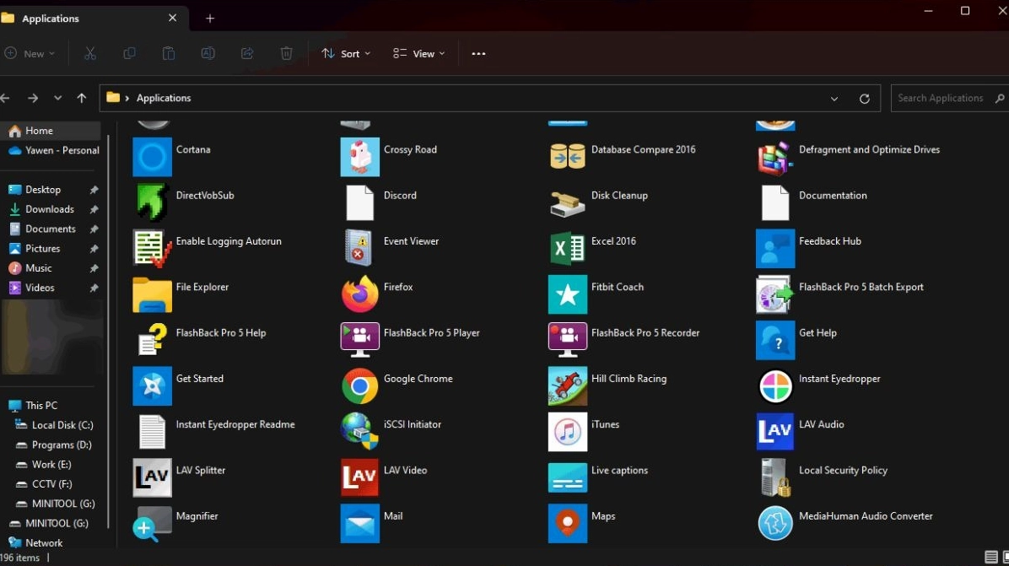Click the iTunes app icon
Viewport: 1009px width, 566px height.
click(x=568, y=432)
